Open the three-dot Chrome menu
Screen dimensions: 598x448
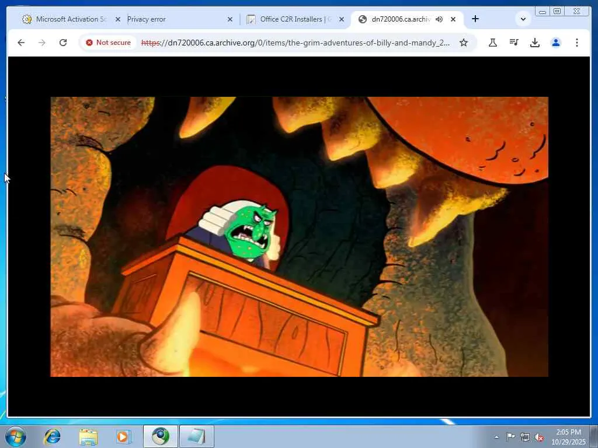[576, 43]
